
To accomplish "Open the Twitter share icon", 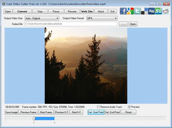I will pyautogui.click(x=137, y=11).
